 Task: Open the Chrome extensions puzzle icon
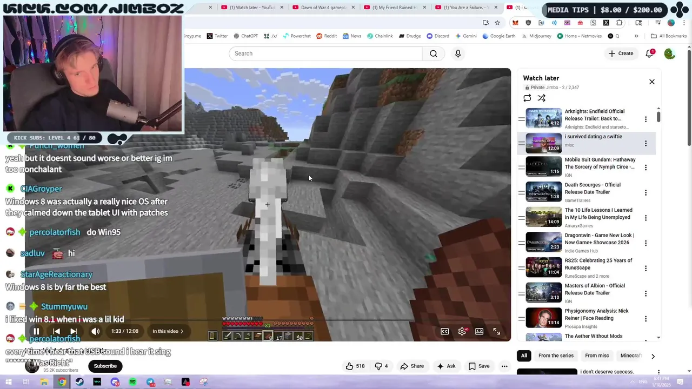tap(620, 23)
